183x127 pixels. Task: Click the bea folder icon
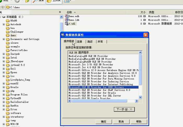point(8,28)
